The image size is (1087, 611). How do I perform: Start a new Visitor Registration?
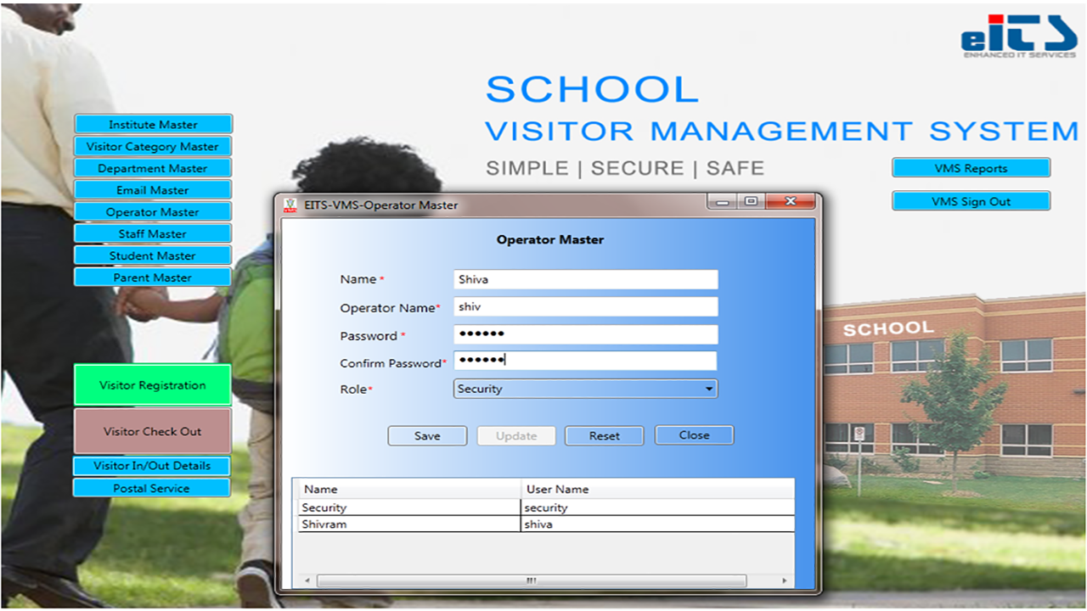[x=153, y=385]
